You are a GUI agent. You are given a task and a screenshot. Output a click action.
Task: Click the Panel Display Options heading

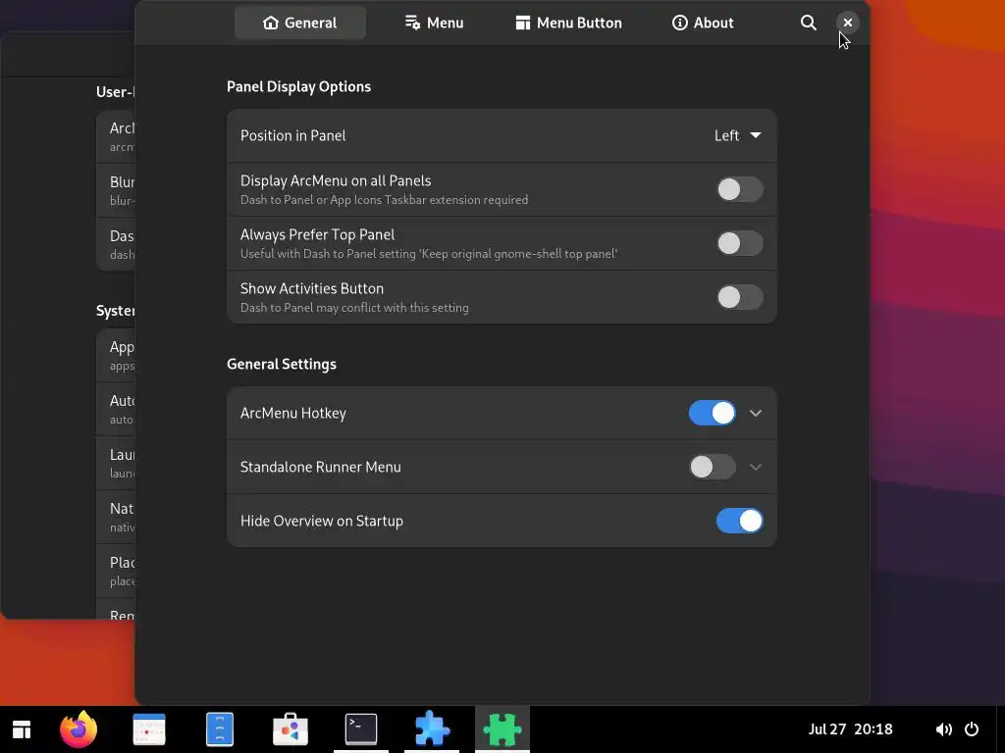[x=298, y=87]
